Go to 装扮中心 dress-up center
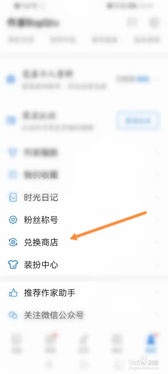The height and width of the screenshot is (374, 168). point(84,265)
